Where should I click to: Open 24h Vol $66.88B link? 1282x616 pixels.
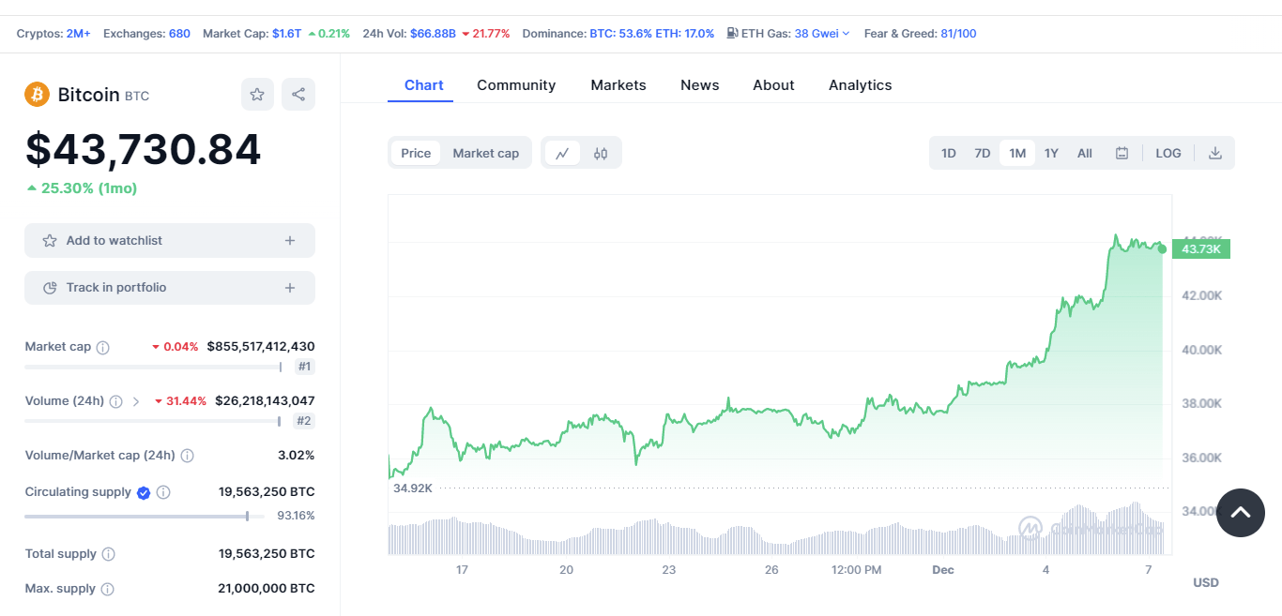point(433,34)
